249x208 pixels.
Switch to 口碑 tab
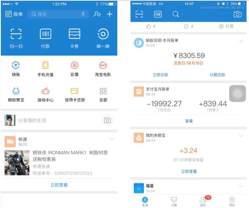click(174, 201)
